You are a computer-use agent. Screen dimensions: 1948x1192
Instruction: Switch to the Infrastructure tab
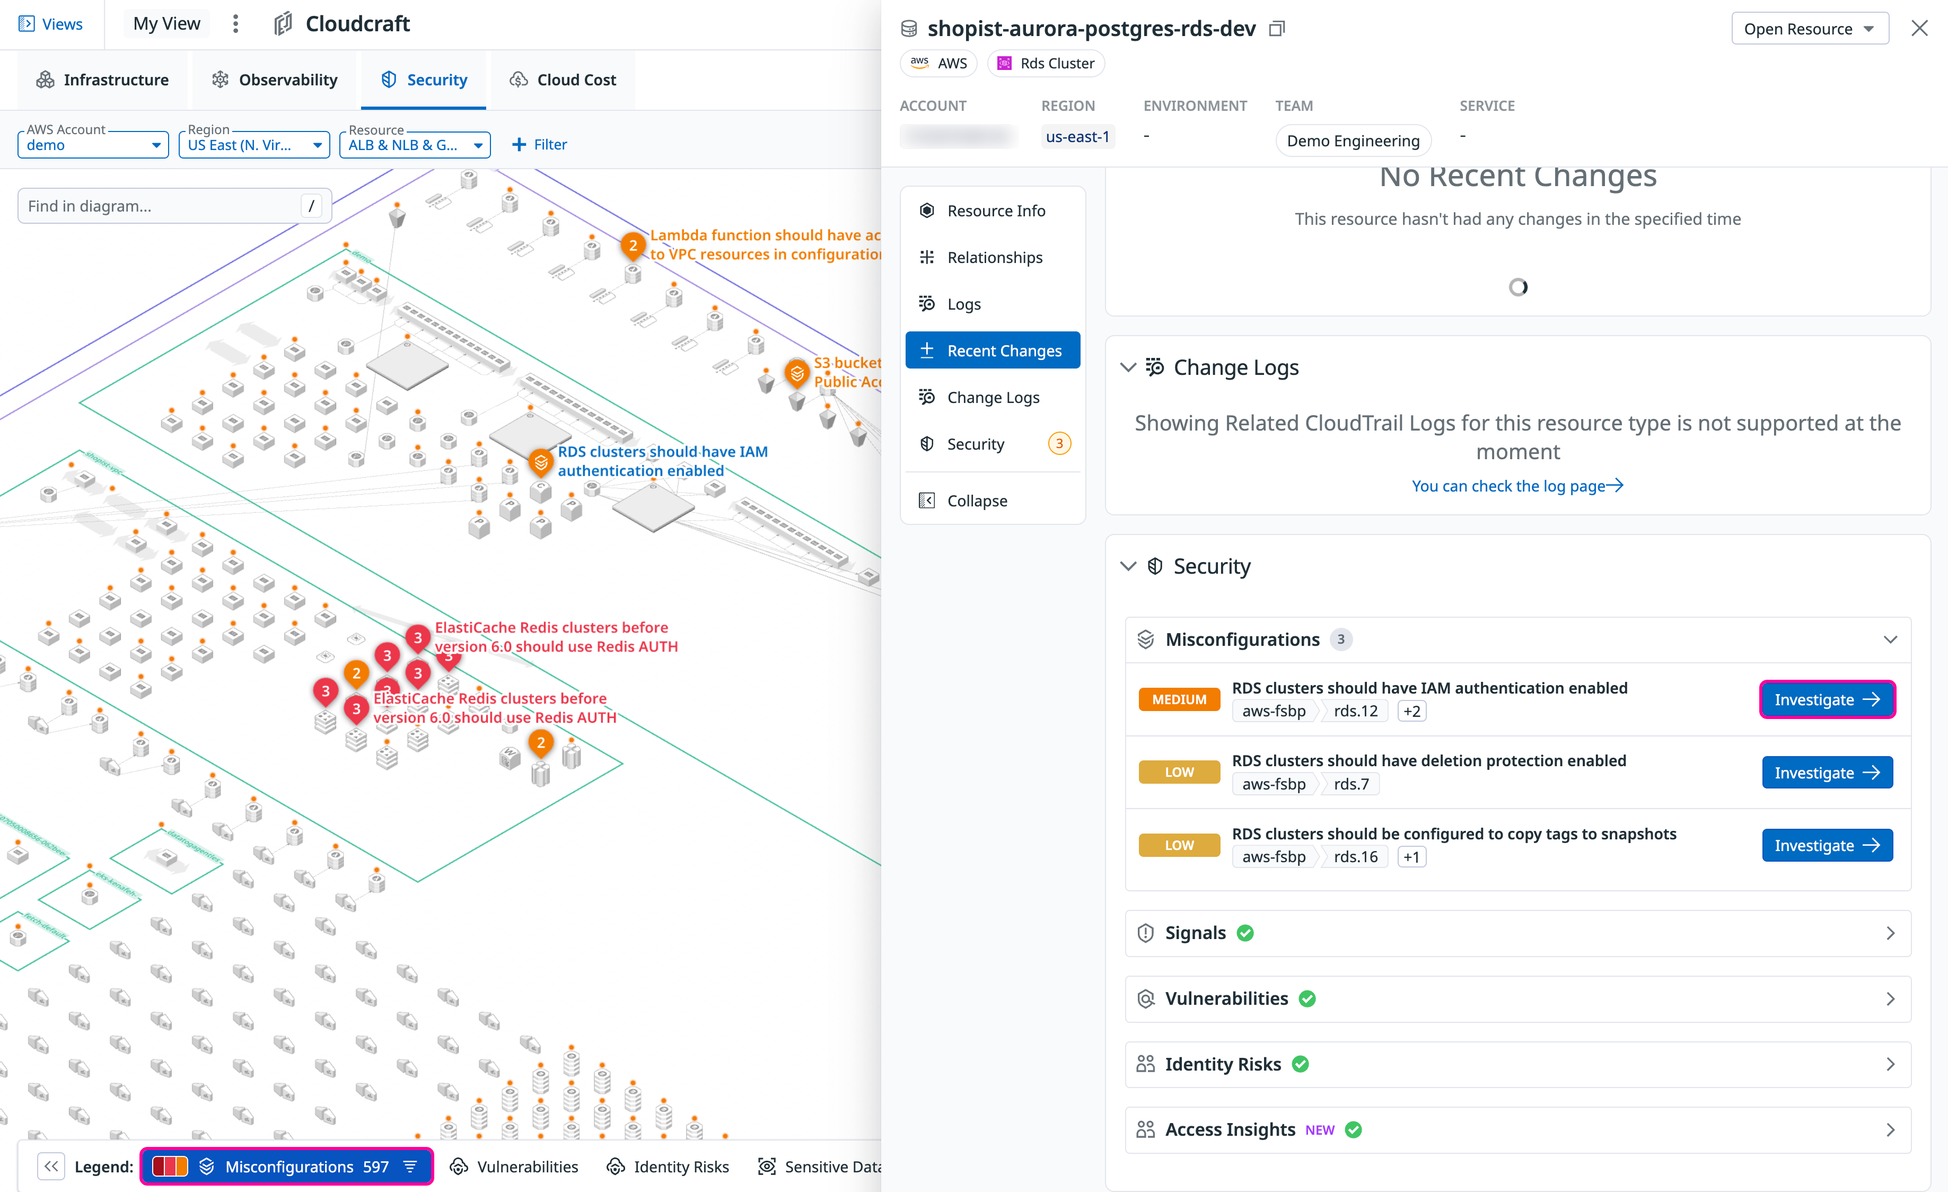click(x=103, y=80)
